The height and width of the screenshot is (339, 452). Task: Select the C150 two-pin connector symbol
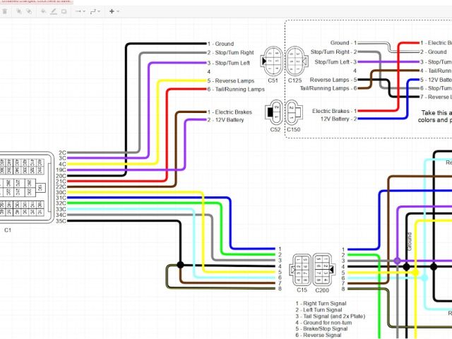[x=293, y=112]
